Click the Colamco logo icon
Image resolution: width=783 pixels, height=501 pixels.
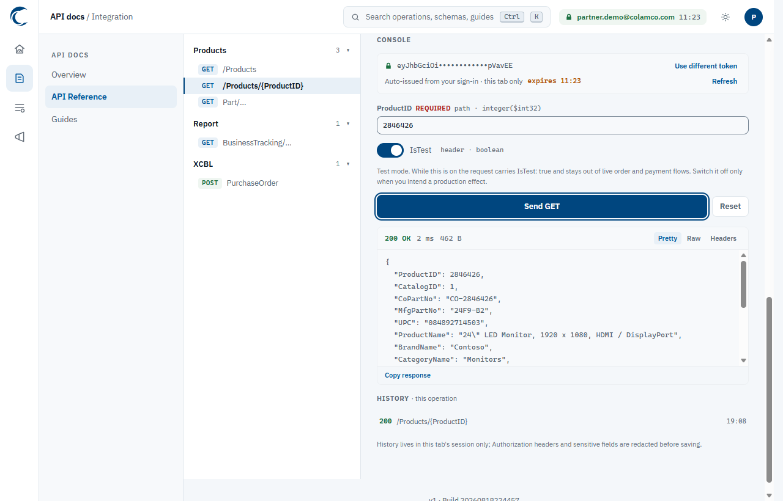point(20,16)
